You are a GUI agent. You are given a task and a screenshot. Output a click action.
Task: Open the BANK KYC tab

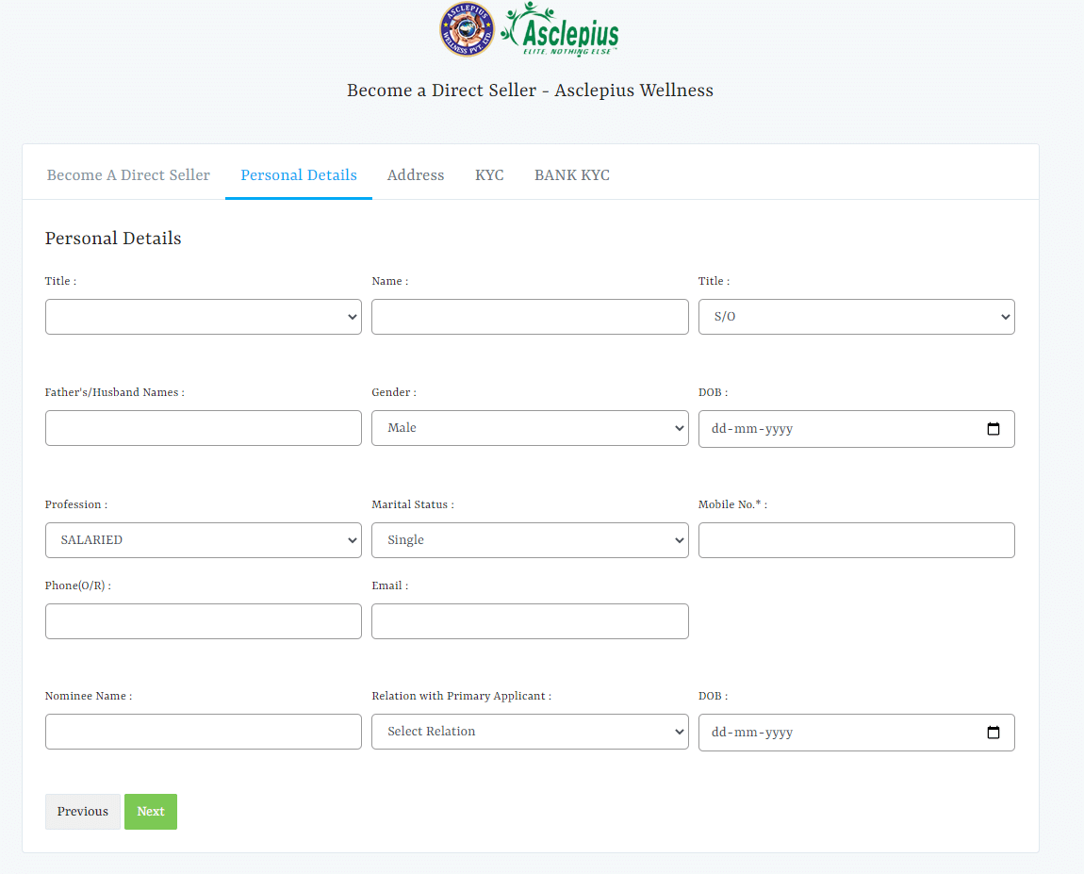572,175
